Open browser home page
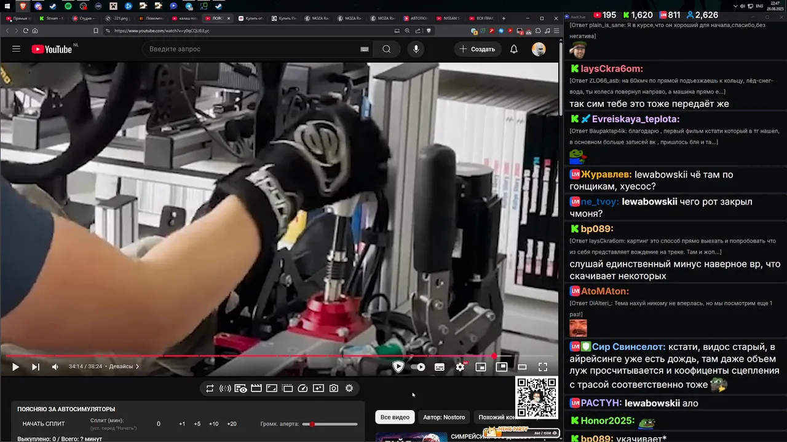The height and width of the screenshot is (442, 787). coord(35,31)
